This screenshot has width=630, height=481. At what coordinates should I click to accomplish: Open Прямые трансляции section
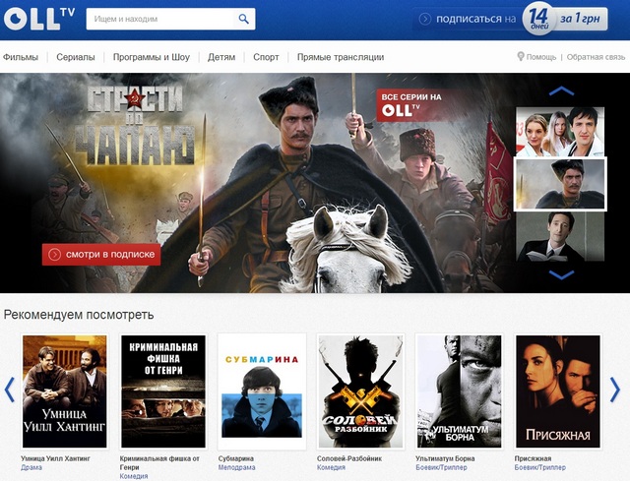coord(341,57)
